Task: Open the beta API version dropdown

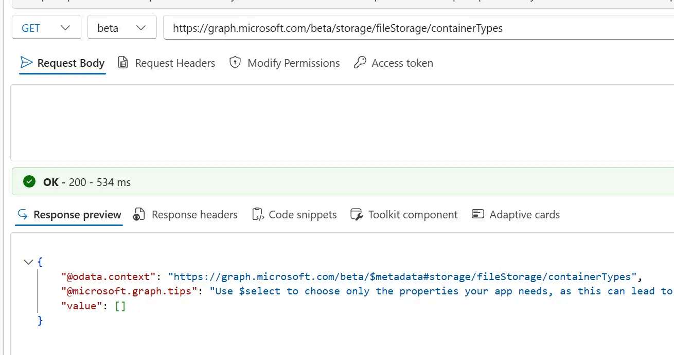Action: pos(122,28)
